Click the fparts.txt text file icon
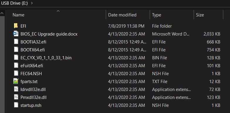230x113 pixels. (16, 81)
